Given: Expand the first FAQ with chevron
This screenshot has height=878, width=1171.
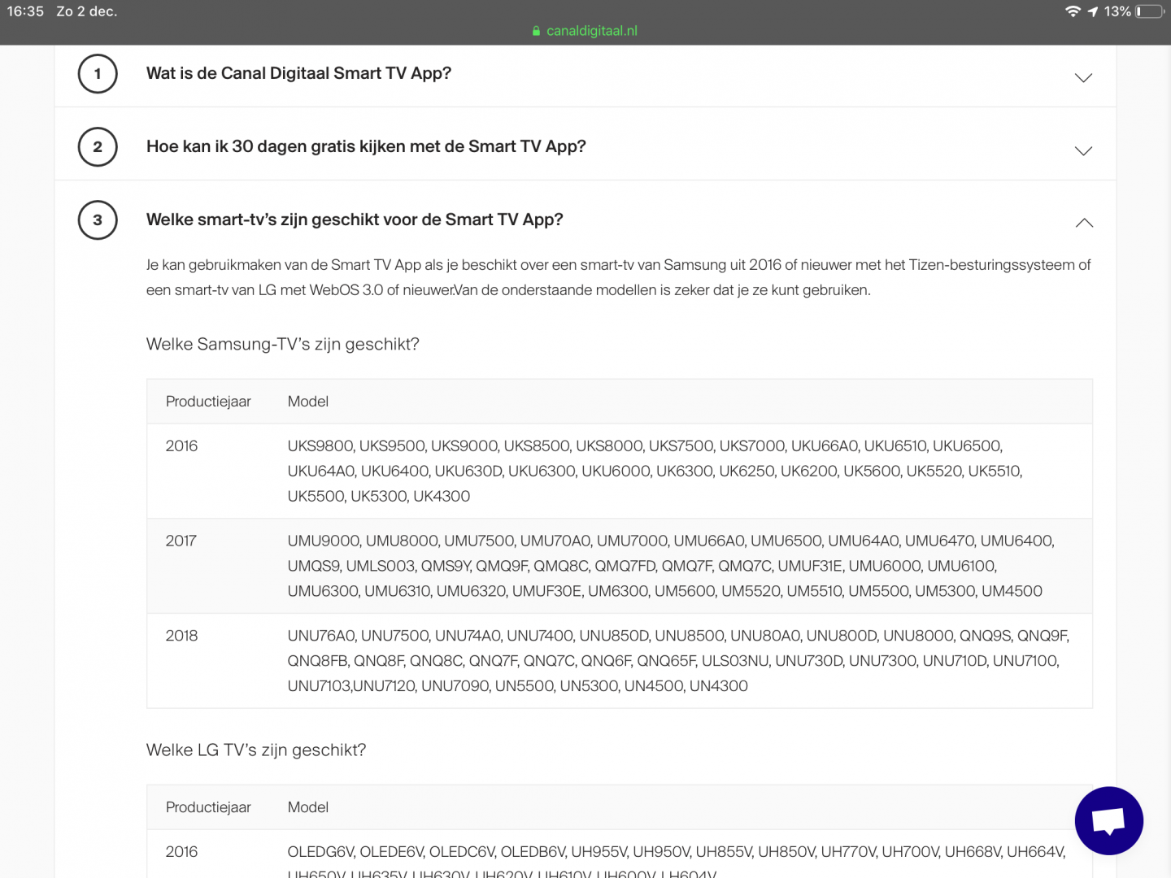Looking at the screenshot, I should coord(1083,78).
